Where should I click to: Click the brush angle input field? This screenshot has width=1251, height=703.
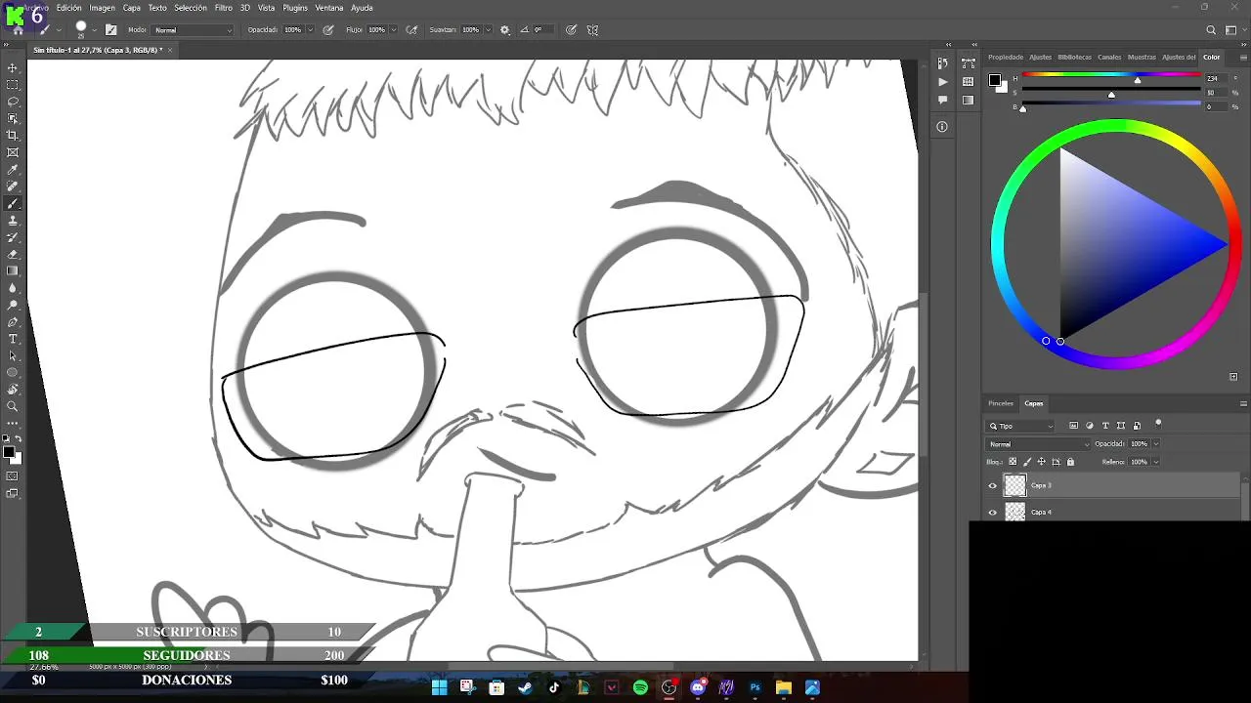(544, 30)
